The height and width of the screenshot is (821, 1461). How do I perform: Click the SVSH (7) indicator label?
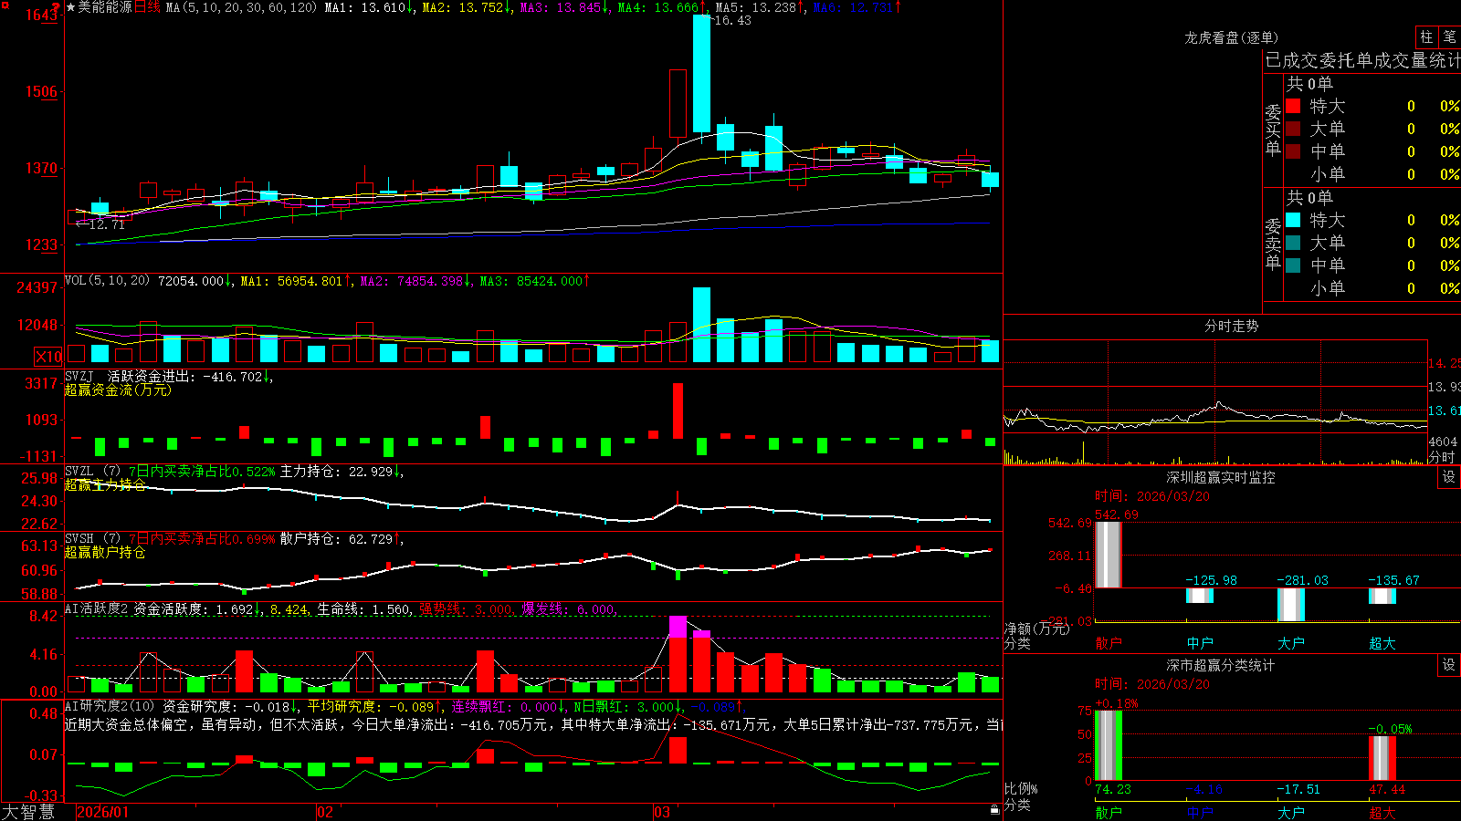coord(92,539)
